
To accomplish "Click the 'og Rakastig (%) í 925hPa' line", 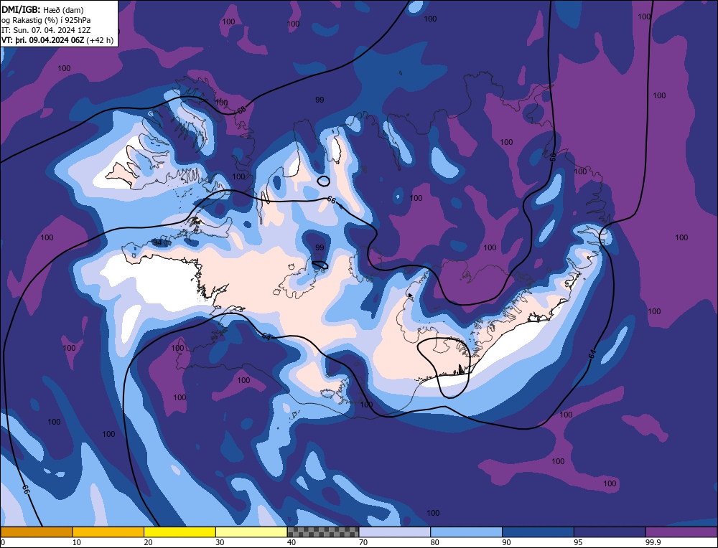I will 46,20.
